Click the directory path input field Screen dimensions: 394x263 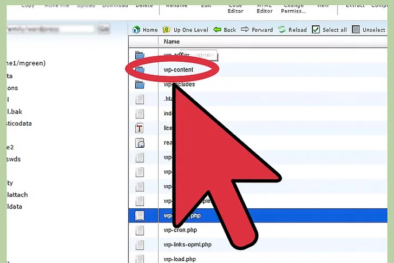[x=49, y=29]
